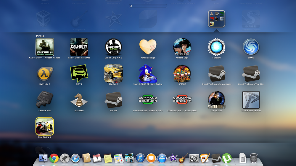
Task: Launch iTunes from the Dock
Action: tap(140, 158)
